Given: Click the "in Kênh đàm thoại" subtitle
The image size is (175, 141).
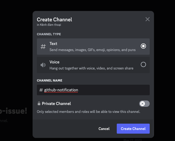Looking at the screenshot, I should point(49,25).
